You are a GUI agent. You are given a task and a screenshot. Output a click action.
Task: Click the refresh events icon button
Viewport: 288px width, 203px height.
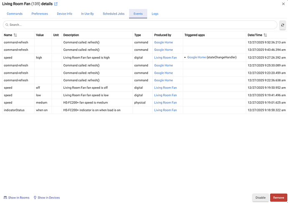pos(283,25)
